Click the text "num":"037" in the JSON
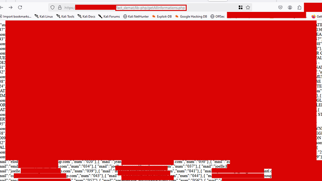The height and width of the screenshot is (181, 322). tap(186, 166)
